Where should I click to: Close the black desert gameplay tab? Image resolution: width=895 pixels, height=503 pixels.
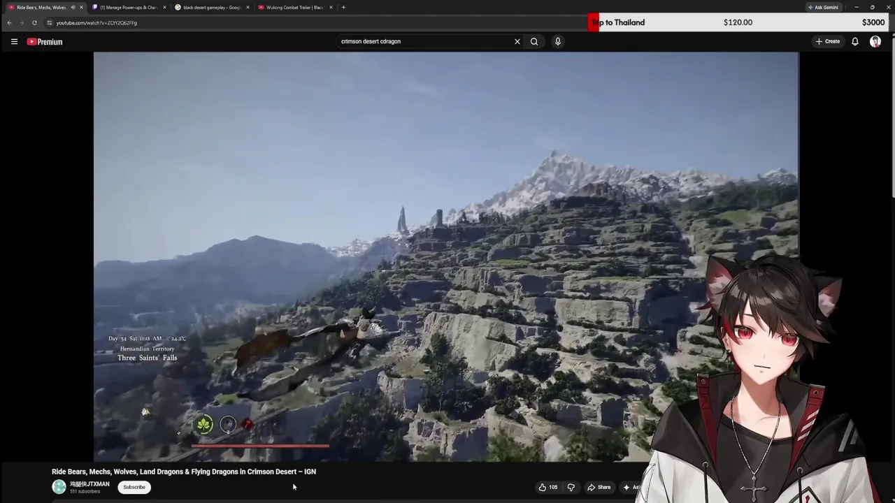click(248, 7)
